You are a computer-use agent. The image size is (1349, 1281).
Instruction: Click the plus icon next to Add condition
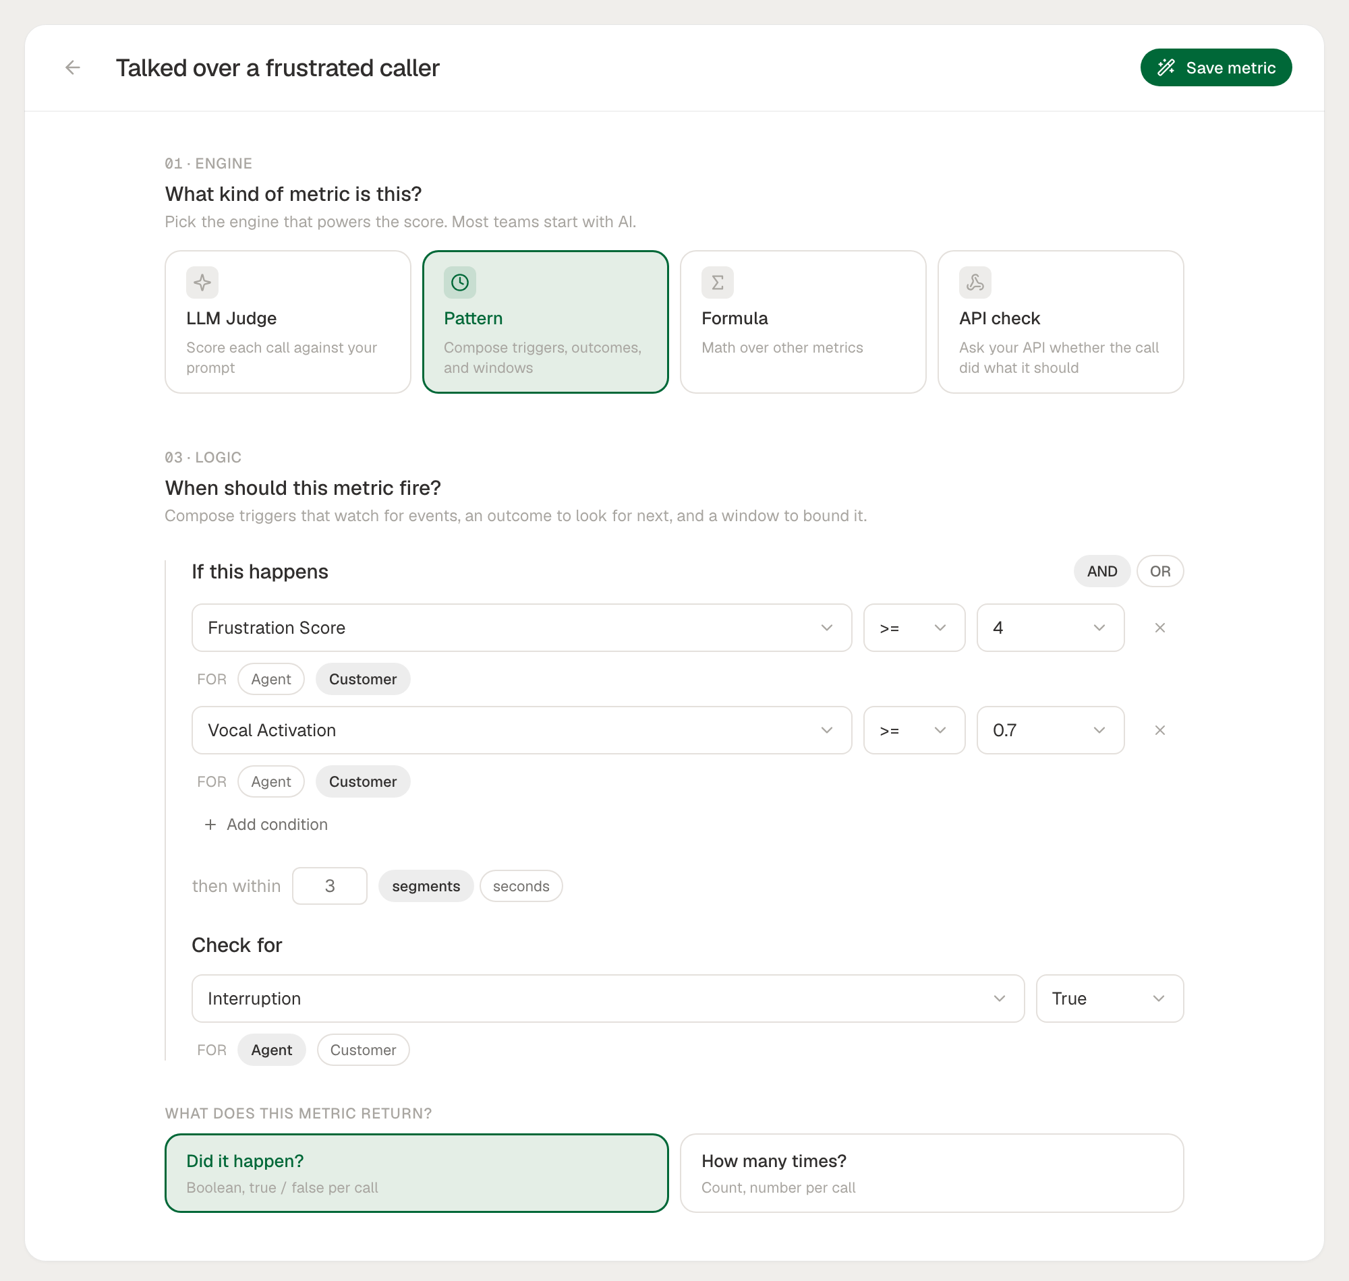pos(210,824)
